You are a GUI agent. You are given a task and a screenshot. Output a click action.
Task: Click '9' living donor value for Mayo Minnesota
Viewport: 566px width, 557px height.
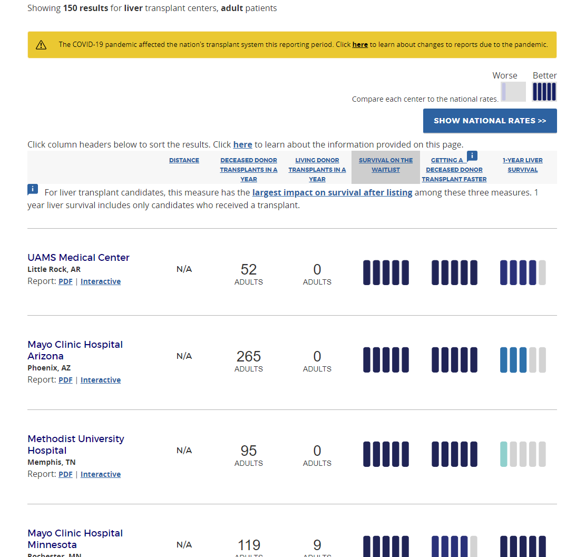pyautogui.click(x=317, y=545)
